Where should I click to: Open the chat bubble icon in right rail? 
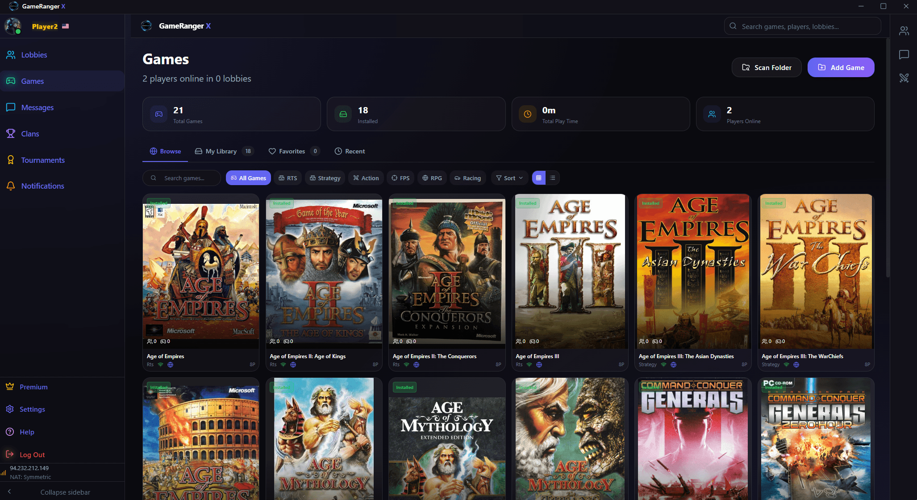click(x=904, y=54)
